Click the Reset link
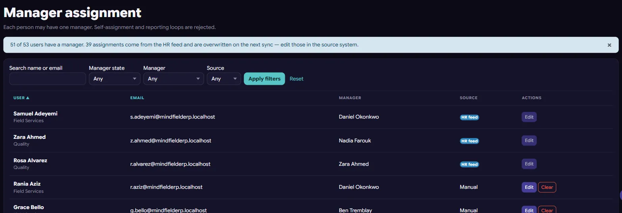 click(296, 79)
